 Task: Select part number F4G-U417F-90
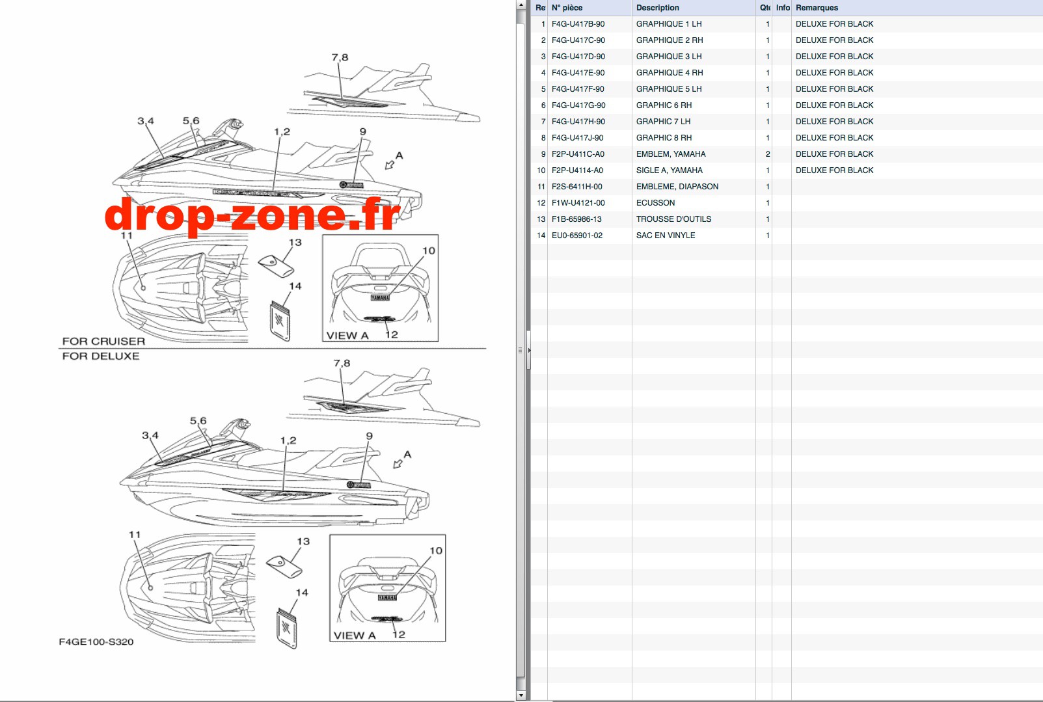578,89
